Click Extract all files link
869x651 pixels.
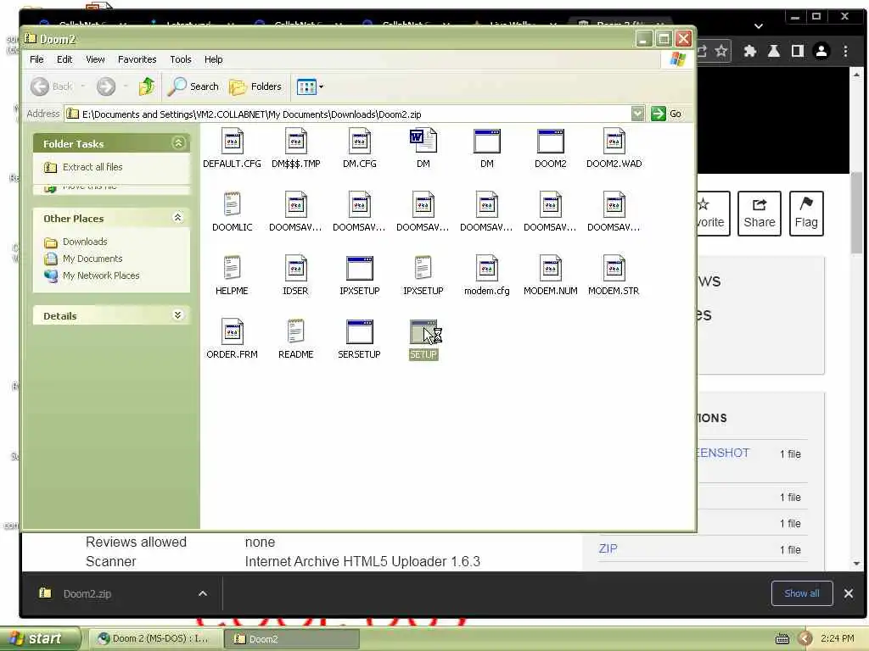pos(93,167)
